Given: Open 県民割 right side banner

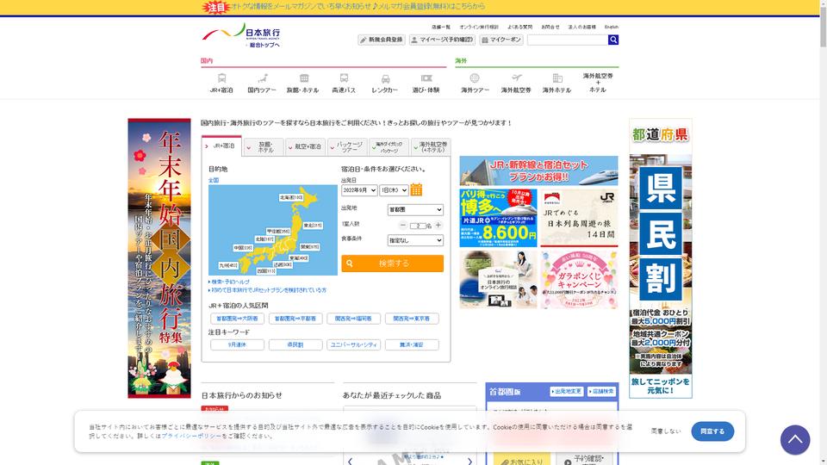Looking at the screenshot, I should pos(661,258).
